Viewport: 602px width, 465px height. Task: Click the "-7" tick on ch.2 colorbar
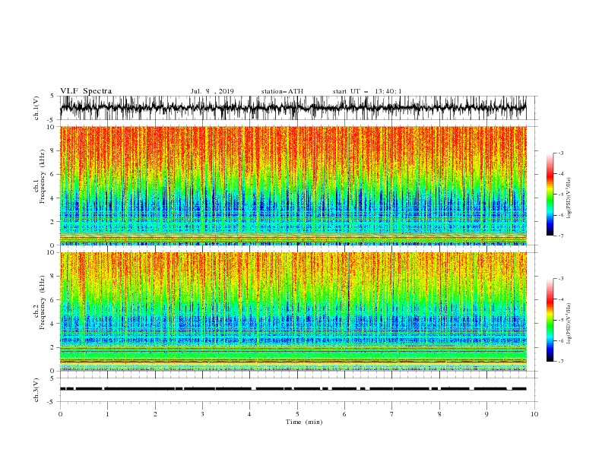click(560, 362)
